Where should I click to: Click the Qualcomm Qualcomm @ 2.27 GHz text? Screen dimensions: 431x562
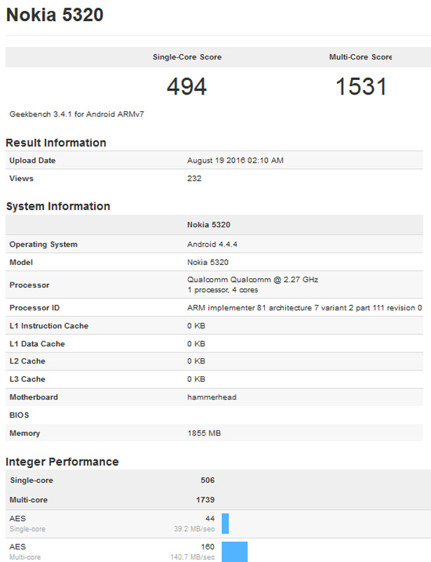tap(252, 280)
